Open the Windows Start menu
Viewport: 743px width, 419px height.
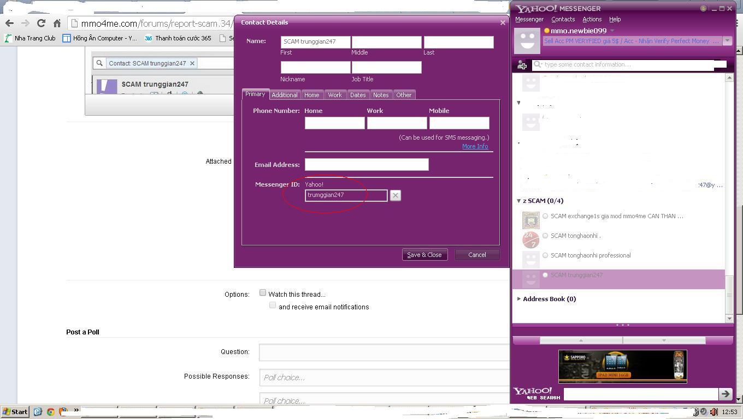(x=15, y=412)
